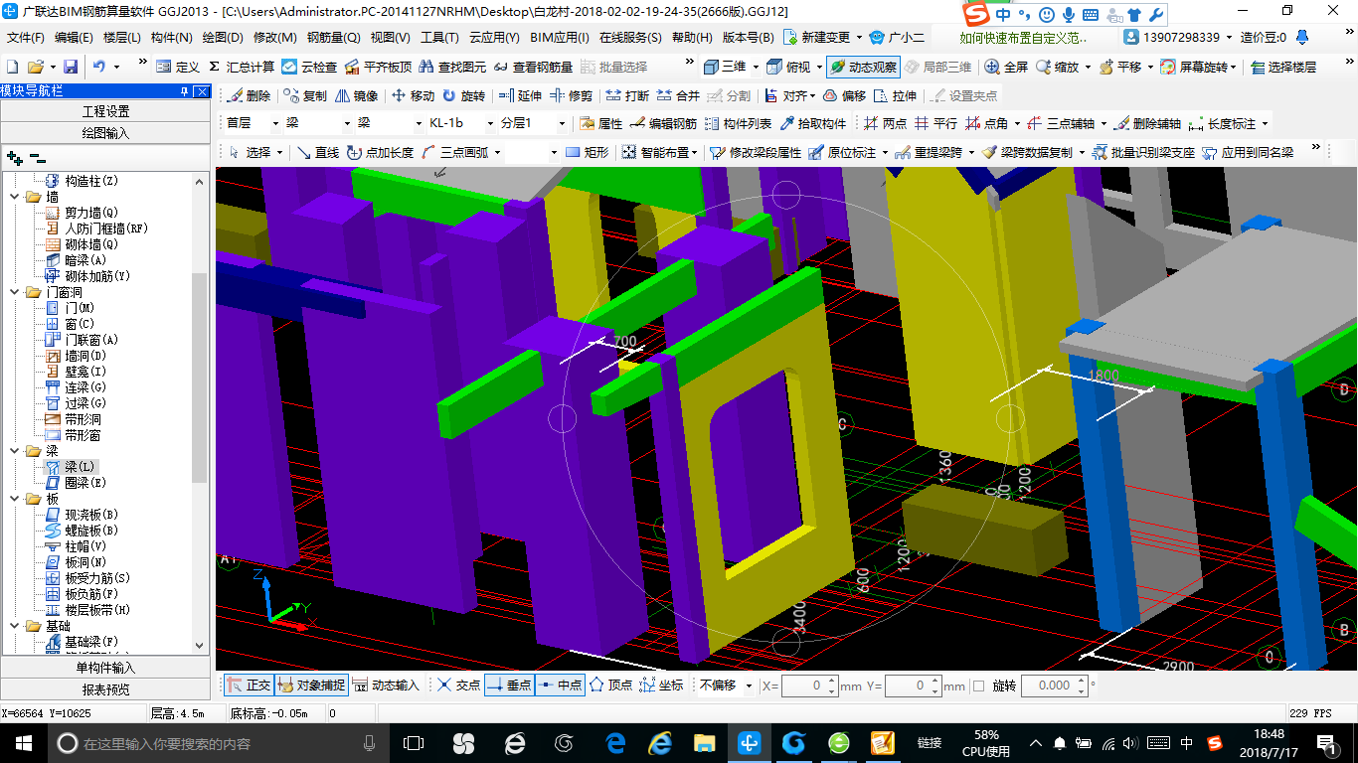Click 查看钢筋量 view rebar quantity

click(x=534, y=67)
